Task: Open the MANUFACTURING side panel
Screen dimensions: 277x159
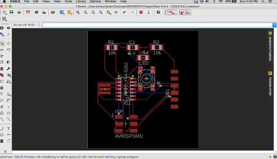Action: [270, 46]
